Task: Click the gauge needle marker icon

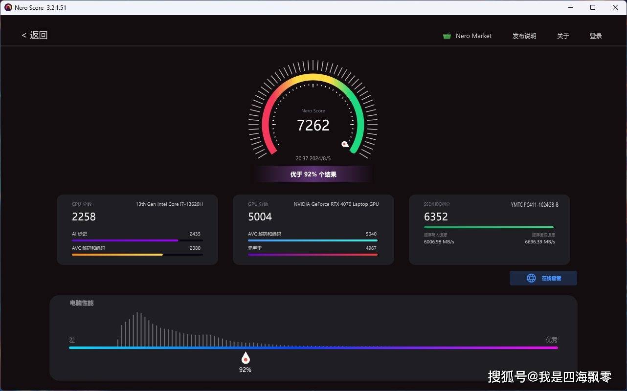Action: 345,144
